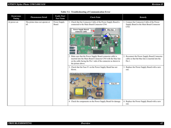
Task: Click the 'Power Supply Board connector cable' label
Action: 81,31
